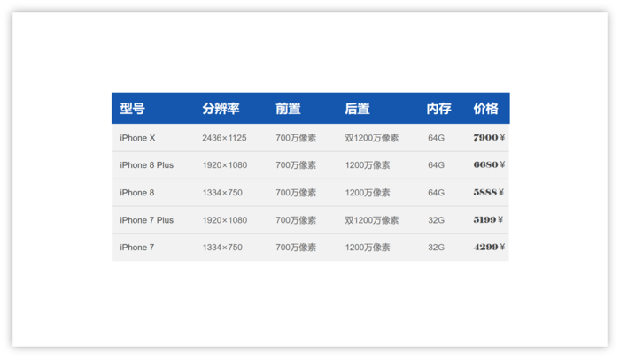Click 1200万像素 in the iPhone 7 row
The width and height of the screenshot is (620, 359).
[368, 248]
